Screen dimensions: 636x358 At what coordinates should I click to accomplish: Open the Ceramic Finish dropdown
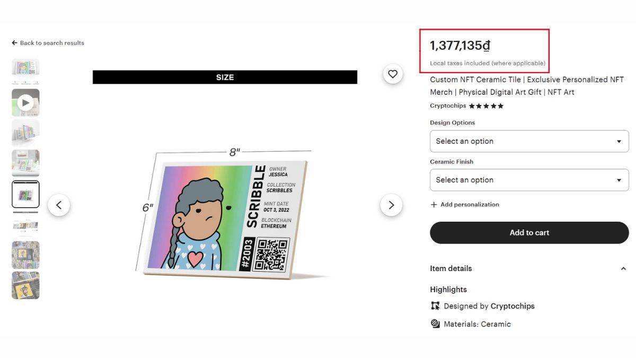(529, 180)
